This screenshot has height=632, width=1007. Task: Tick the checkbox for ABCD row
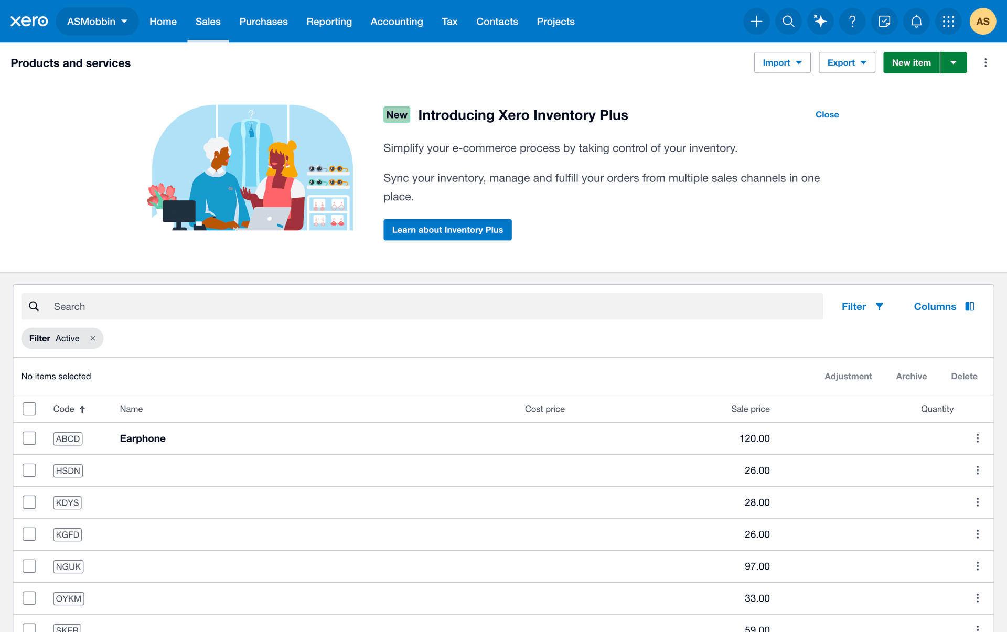pos(29,438)
